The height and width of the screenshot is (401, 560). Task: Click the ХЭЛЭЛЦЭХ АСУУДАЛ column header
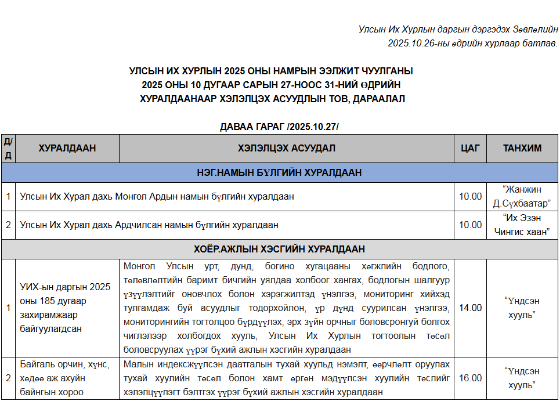point(286,149)
